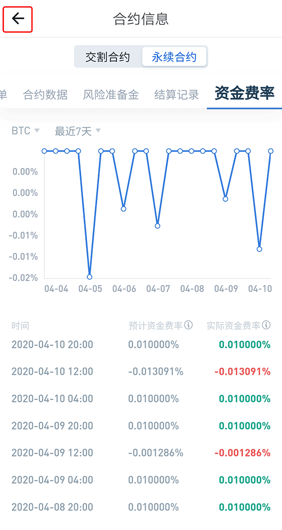Tap the lowest chart point near 04-05
The height and width of the screenshot is (530, 282).
[x=89, y=277]
